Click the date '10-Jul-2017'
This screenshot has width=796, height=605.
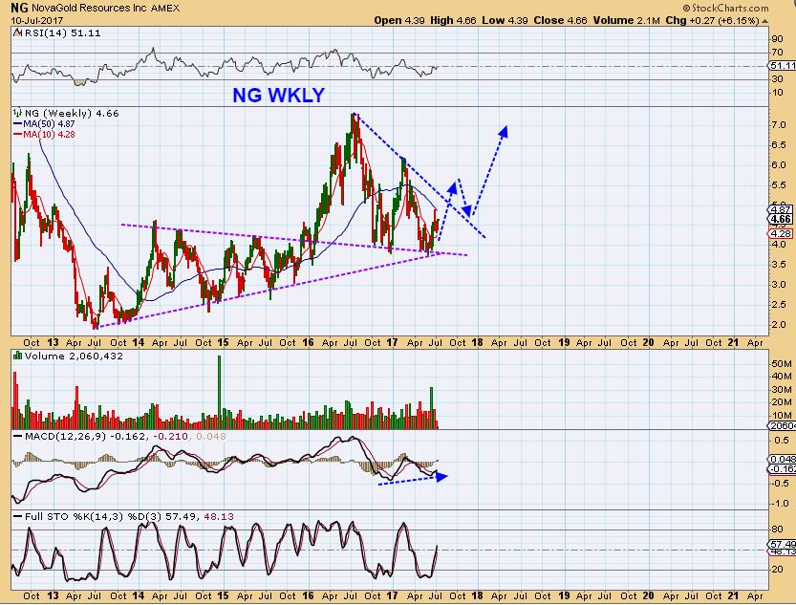pyautogui.click(x=36, y=20)
